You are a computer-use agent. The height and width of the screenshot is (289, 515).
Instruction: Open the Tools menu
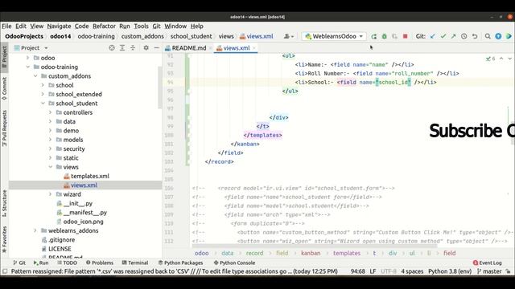(141, 26)
